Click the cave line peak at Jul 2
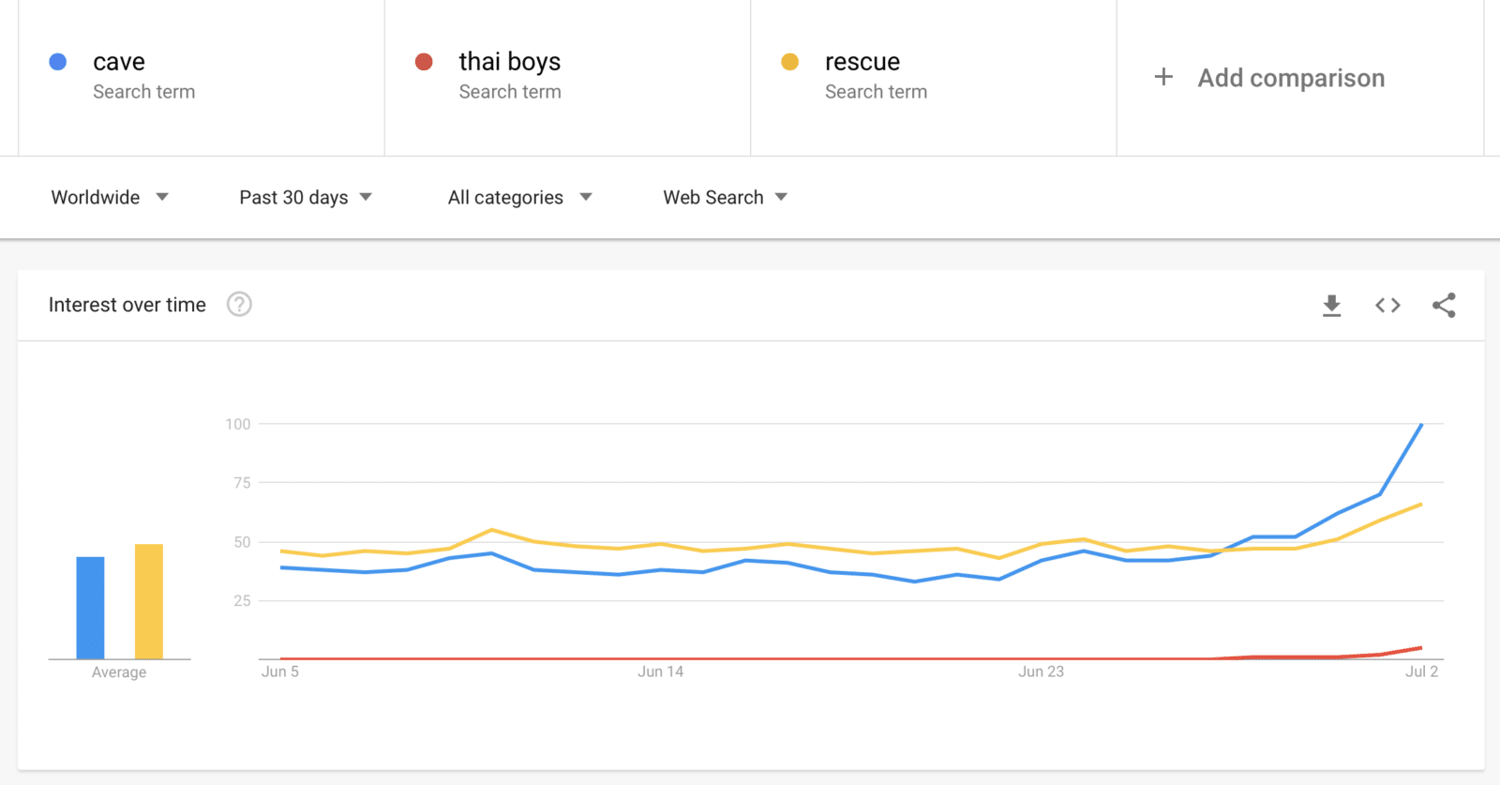1500x785 pixels. [x=1421, y=425]
